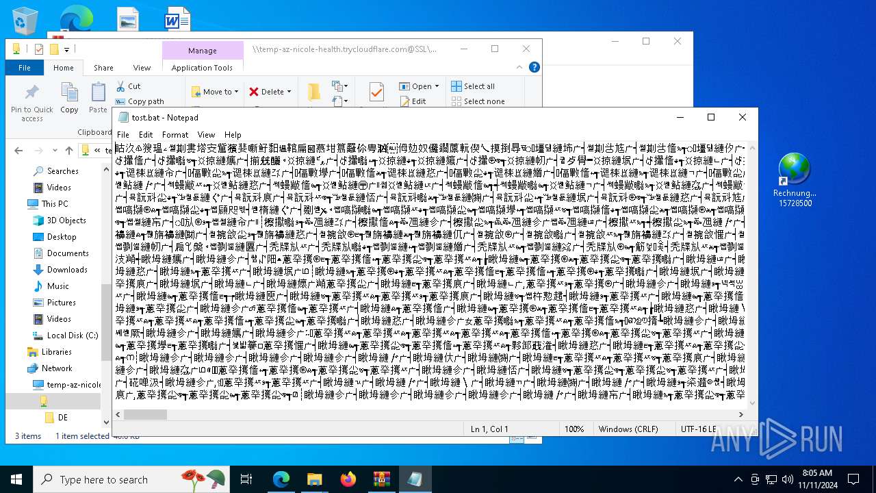Click the Explorer Back arrow

pos(18,151)
